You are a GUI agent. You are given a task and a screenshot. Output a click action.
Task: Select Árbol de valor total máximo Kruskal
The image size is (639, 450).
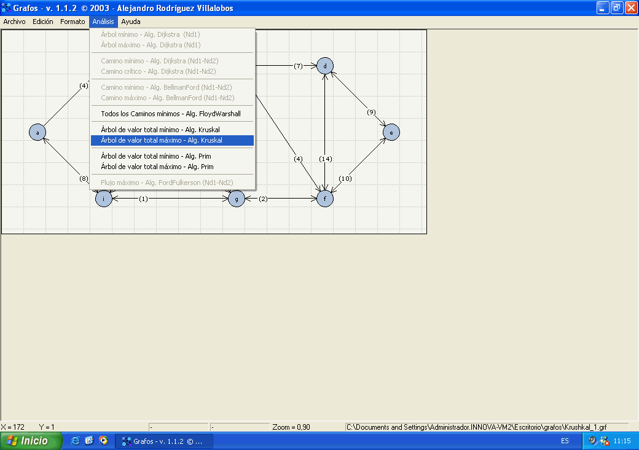[161, 140]
